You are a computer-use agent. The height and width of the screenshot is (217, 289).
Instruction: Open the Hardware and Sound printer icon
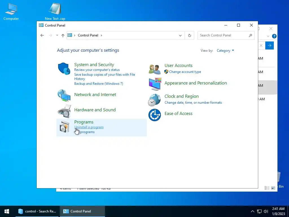pos(64,111)
